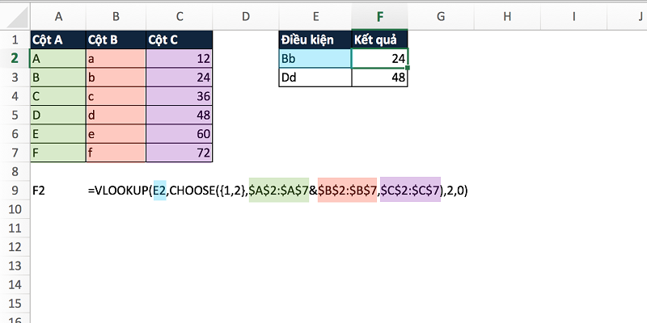Select cell E3 containing 'Dd'

pos(315,78)
